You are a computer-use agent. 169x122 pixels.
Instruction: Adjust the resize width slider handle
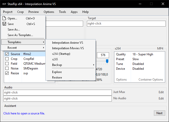(107, 61)
